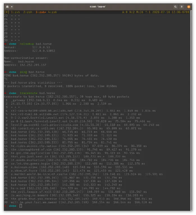Click hop 26 he-s.bad hostname

tap(19, 188)
